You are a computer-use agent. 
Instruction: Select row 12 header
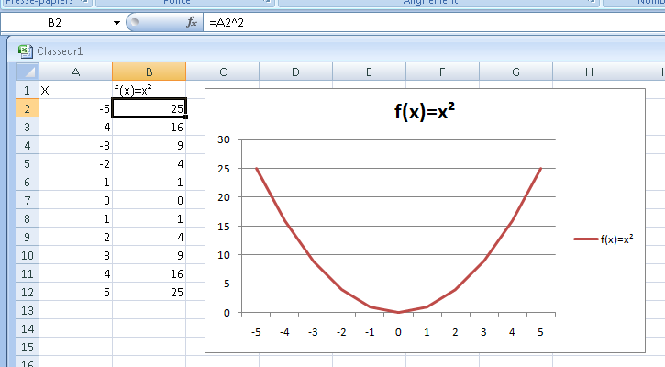pyautogui.click(x=28, y=292)
